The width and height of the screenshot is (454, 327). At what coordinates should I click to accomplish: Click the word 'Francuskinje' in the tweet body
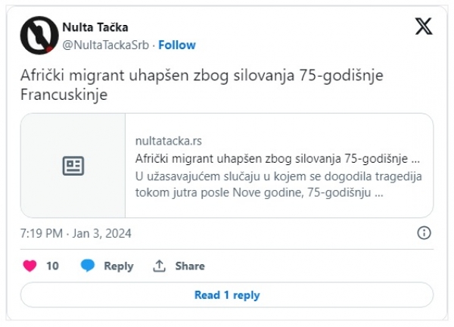point(64,96)
